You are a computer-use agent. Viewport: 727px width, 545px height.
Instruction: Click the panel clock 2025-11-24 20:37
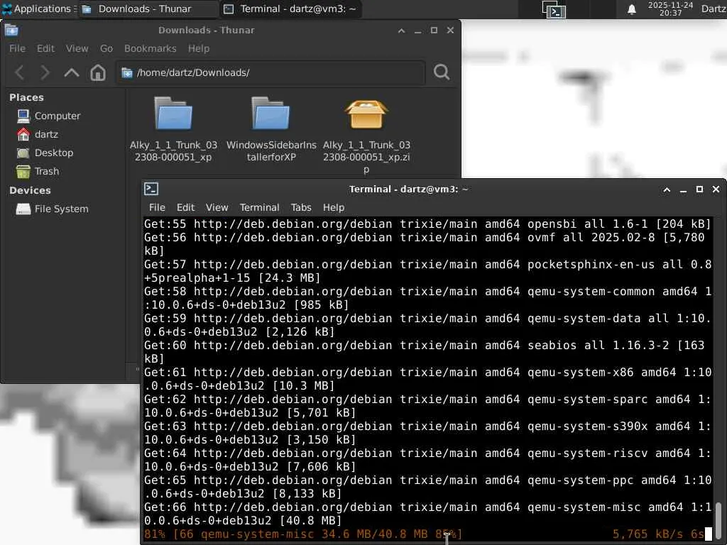click(670, 9)
